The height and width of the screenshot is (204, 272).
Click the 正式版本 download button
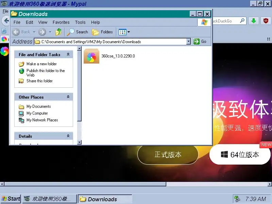tap(168, 155)
